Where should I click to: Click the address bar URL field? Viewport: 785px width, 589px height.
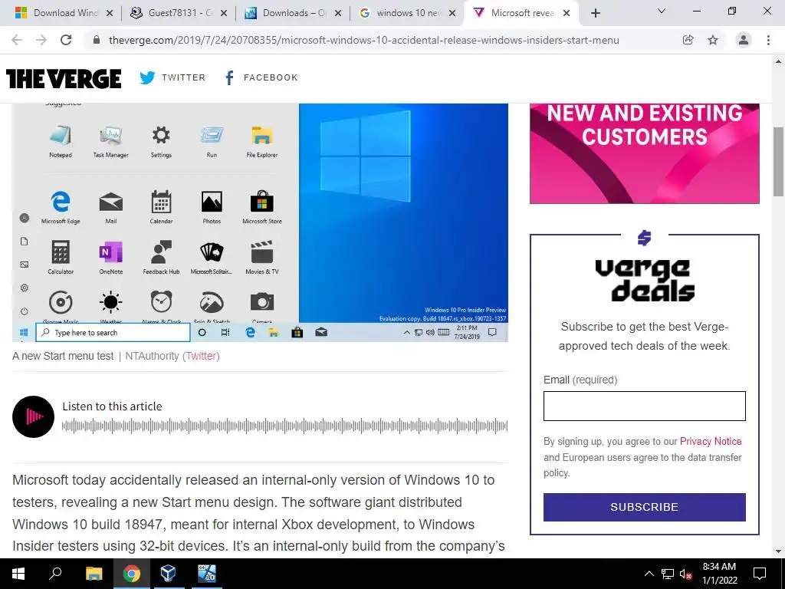[x=364, y=40]
